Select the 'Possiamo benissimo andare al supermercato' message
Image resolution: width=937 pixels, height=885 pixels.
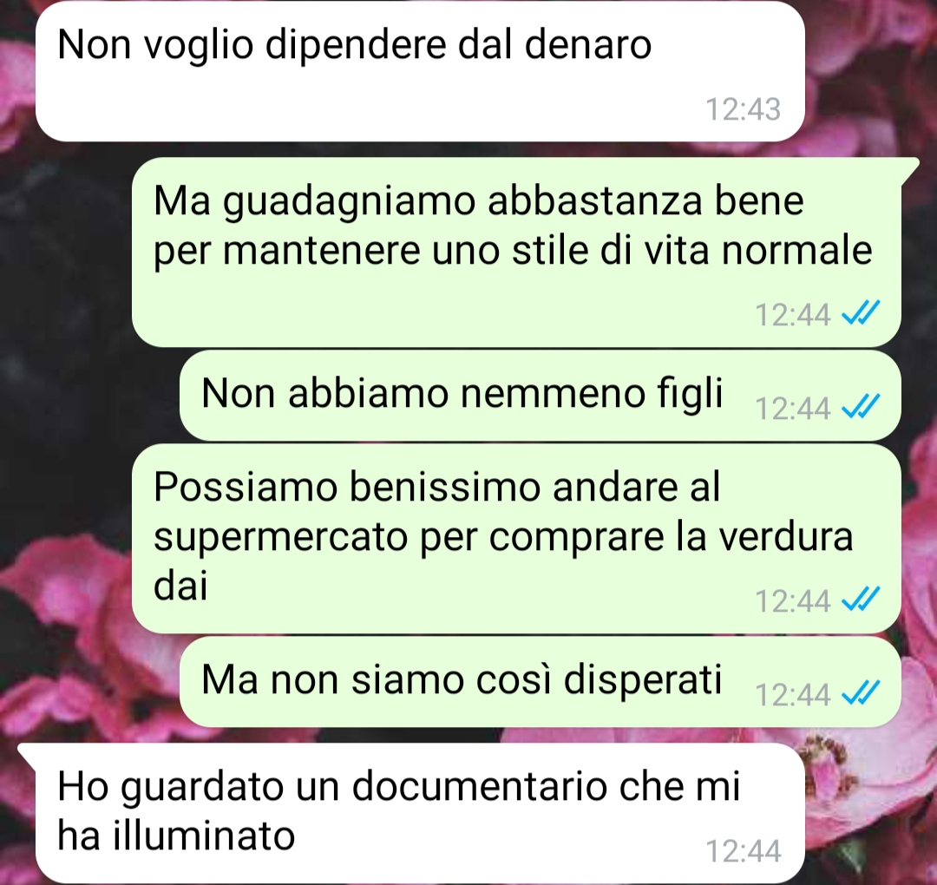(516, 539)
